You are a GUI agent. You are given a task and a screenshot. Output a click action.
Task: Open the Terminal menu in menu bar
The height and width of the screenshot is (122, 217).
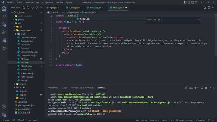click(x=59, y=2)
